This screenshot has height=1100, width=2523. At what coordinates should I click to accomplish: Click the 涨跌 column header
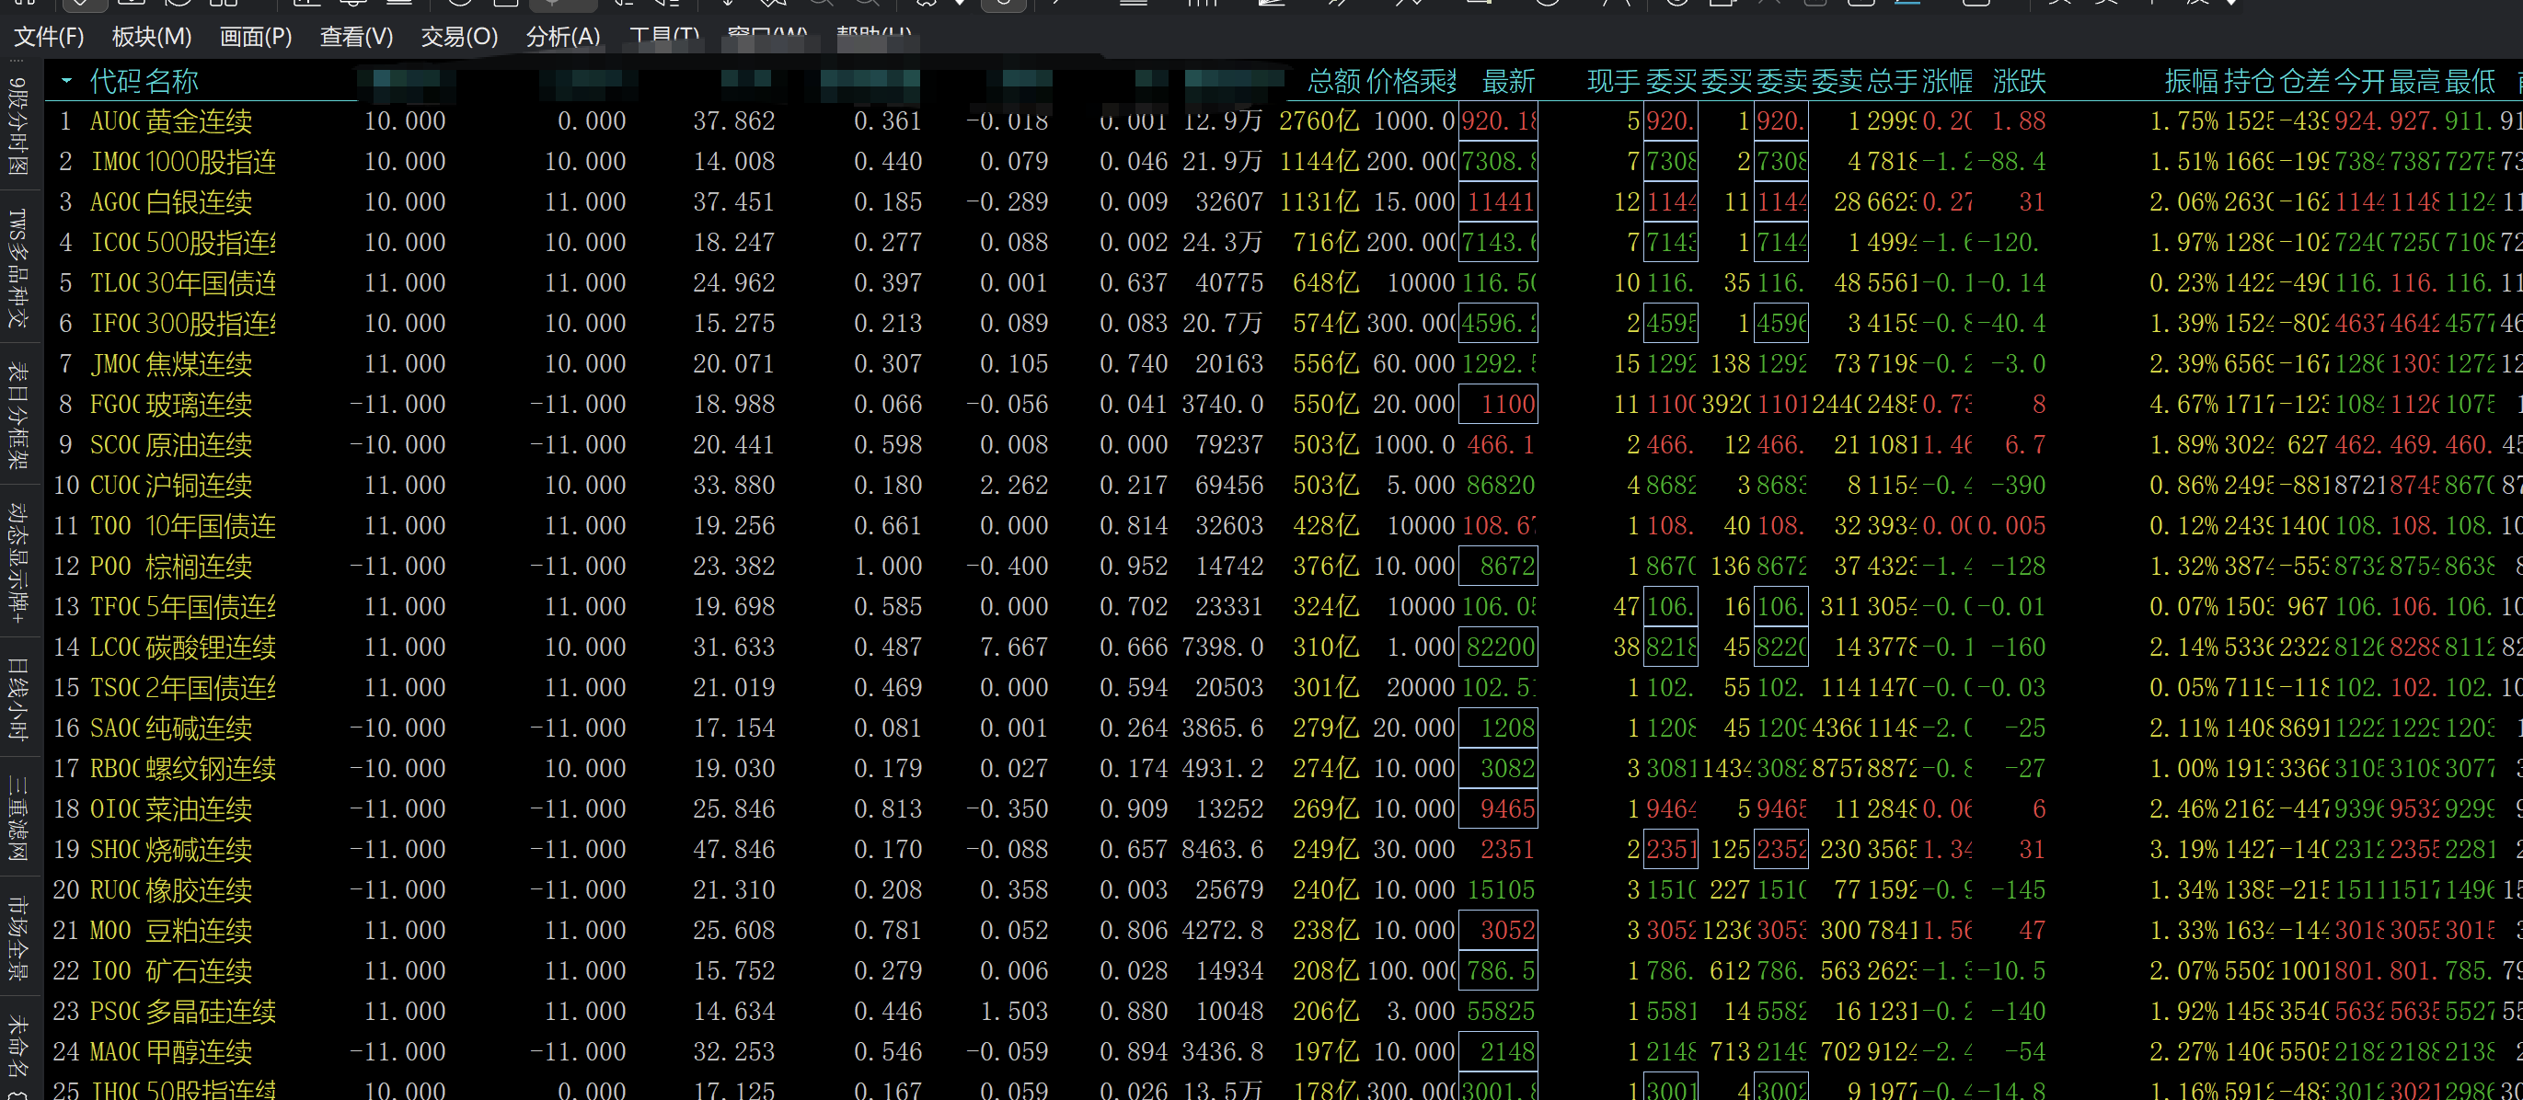(2019, 81)
